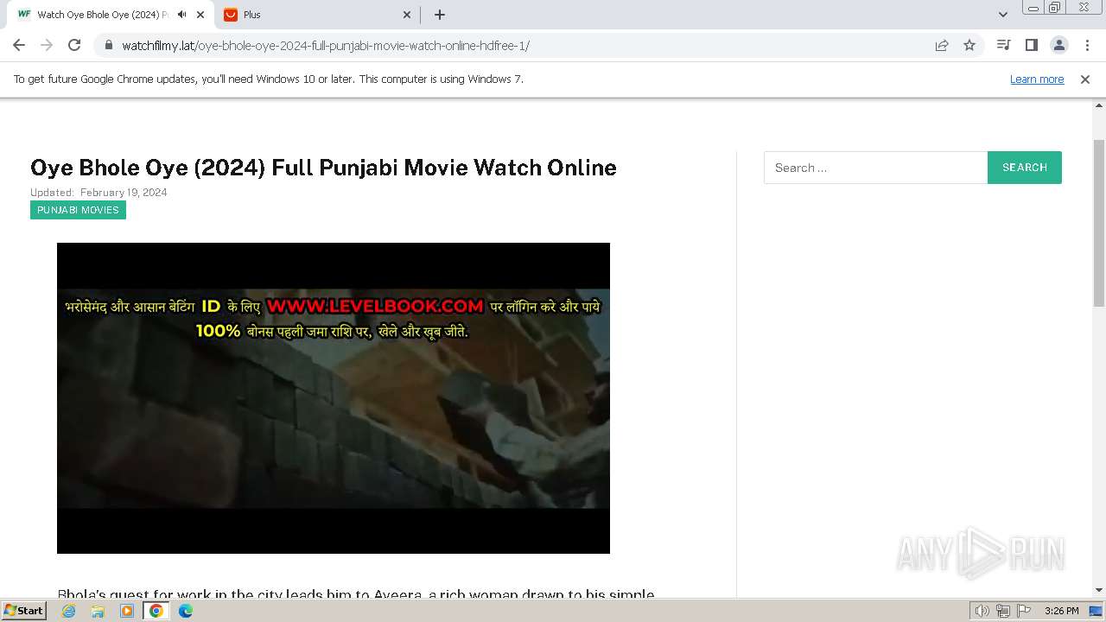Reload the current page
Screen dimensions: 1106x622
(x=74, y=45)
